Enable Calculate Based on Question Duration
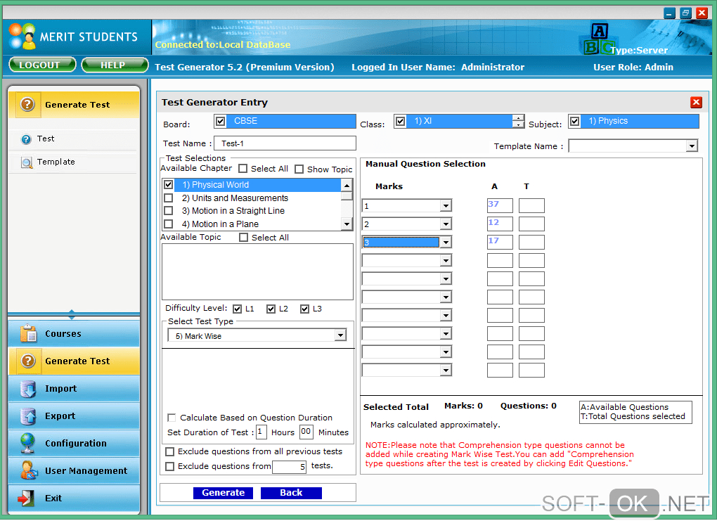717x521 pixels. (x=172, y=418)
